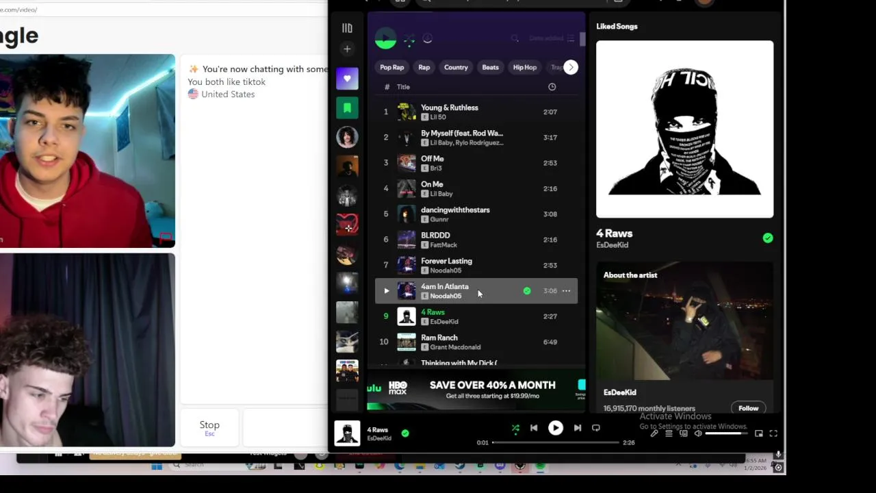876x493 pixels.
Task: Mute audio with speaker icon
Action: 698,433
